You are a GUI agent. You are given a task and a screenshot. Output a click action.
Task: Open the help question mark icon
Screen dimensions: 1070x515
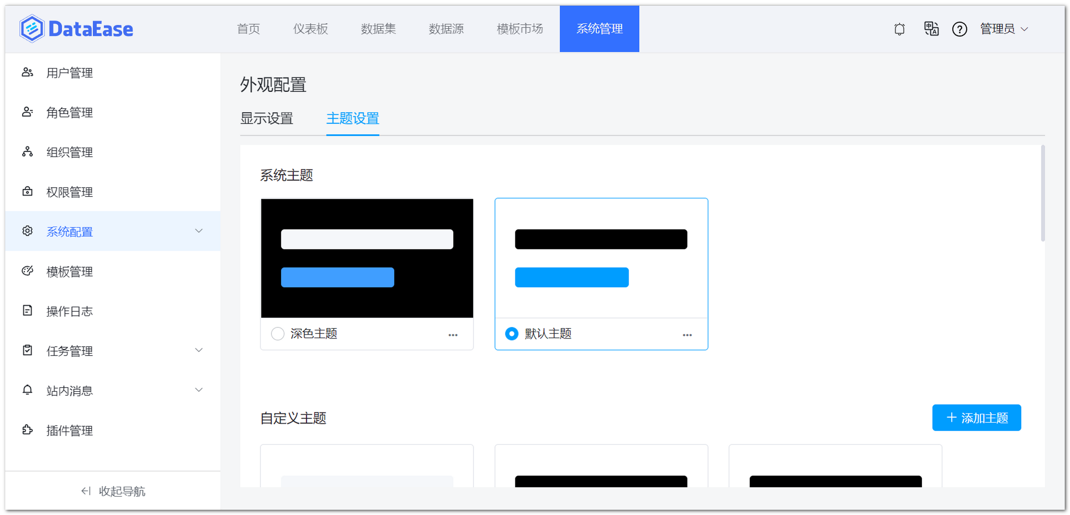pyautogui.click(x=959, y=29)
